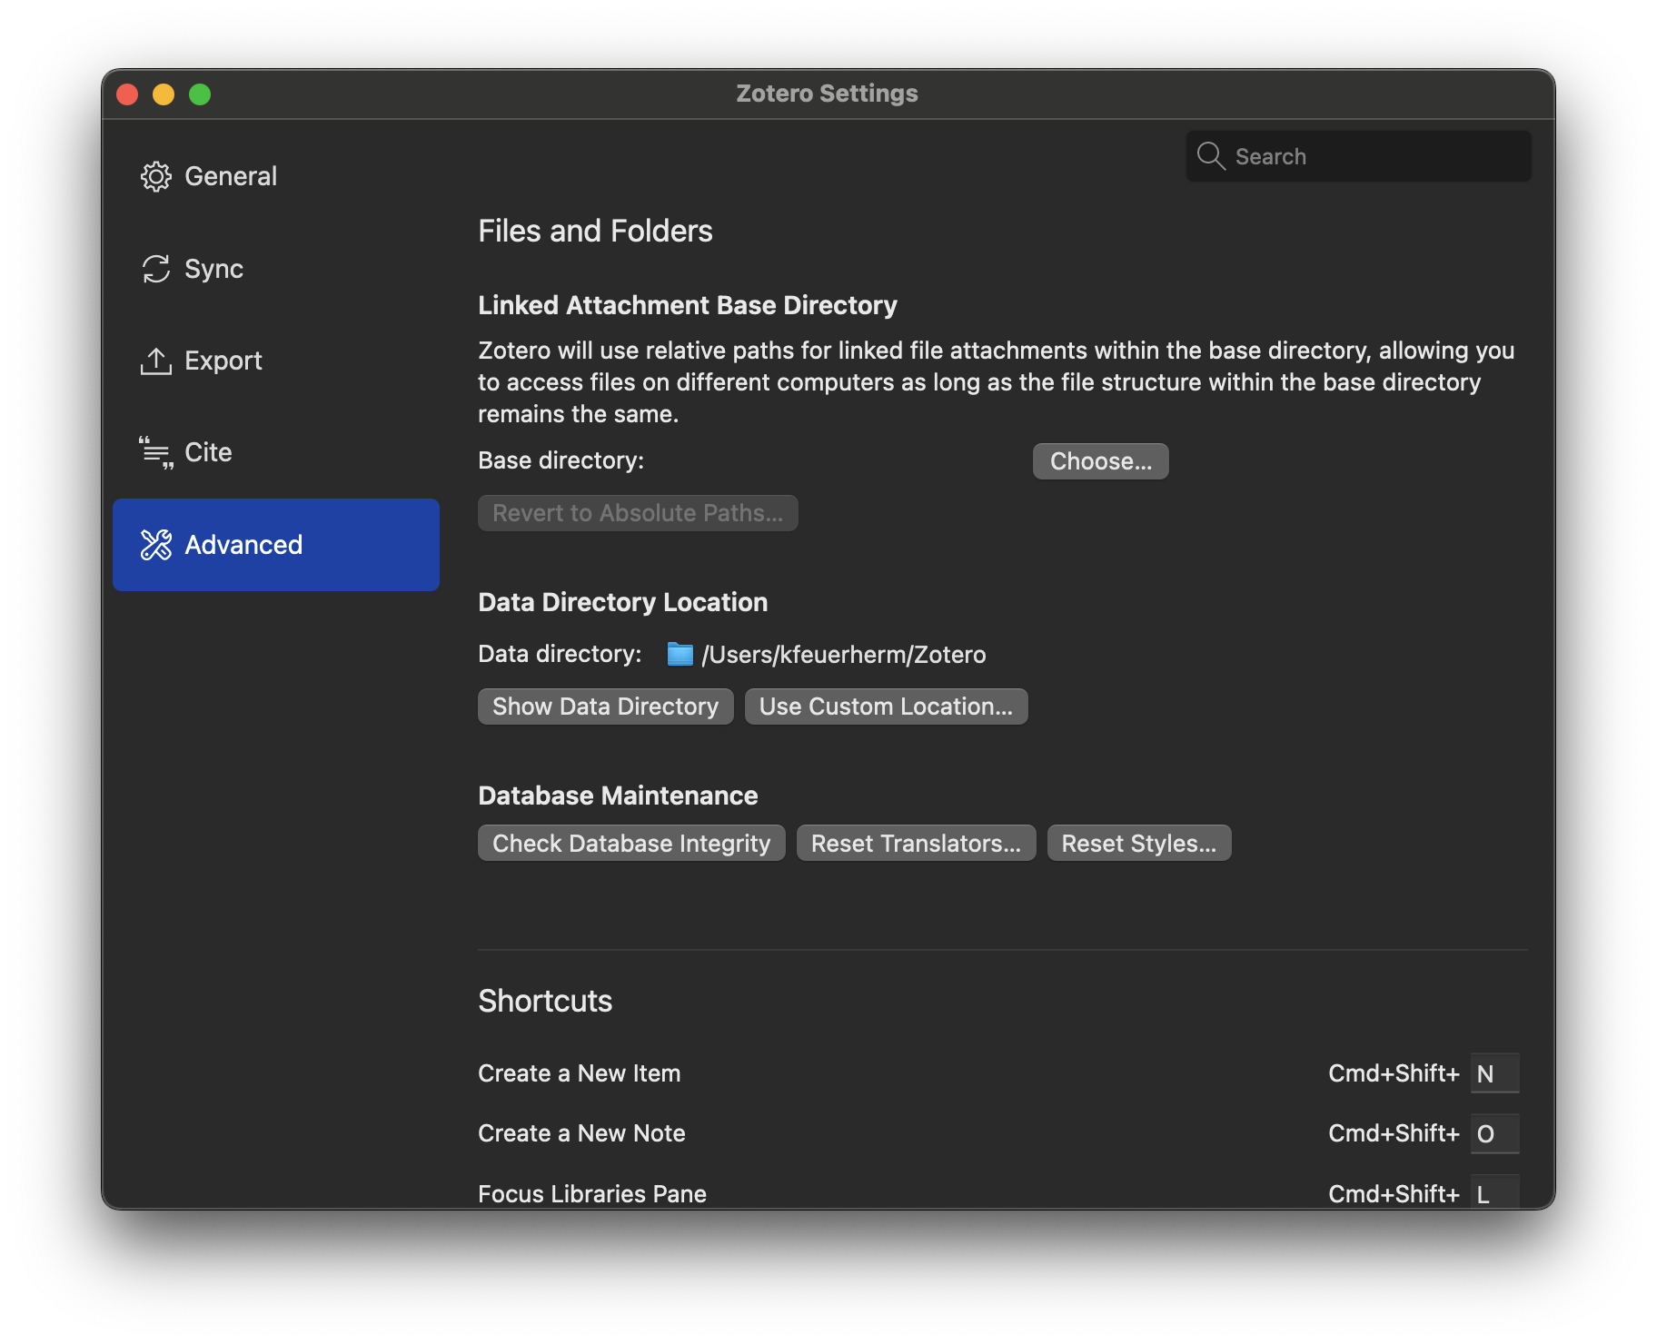Open General settings via gear icon
The image size is (1657, 1344).
coord(156,176)
